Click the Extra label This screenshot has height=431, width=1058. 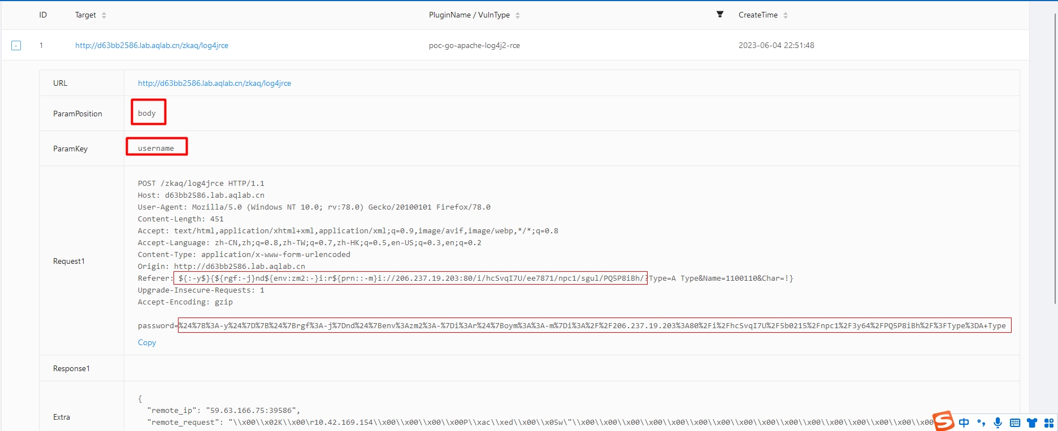tap(62, 417)
